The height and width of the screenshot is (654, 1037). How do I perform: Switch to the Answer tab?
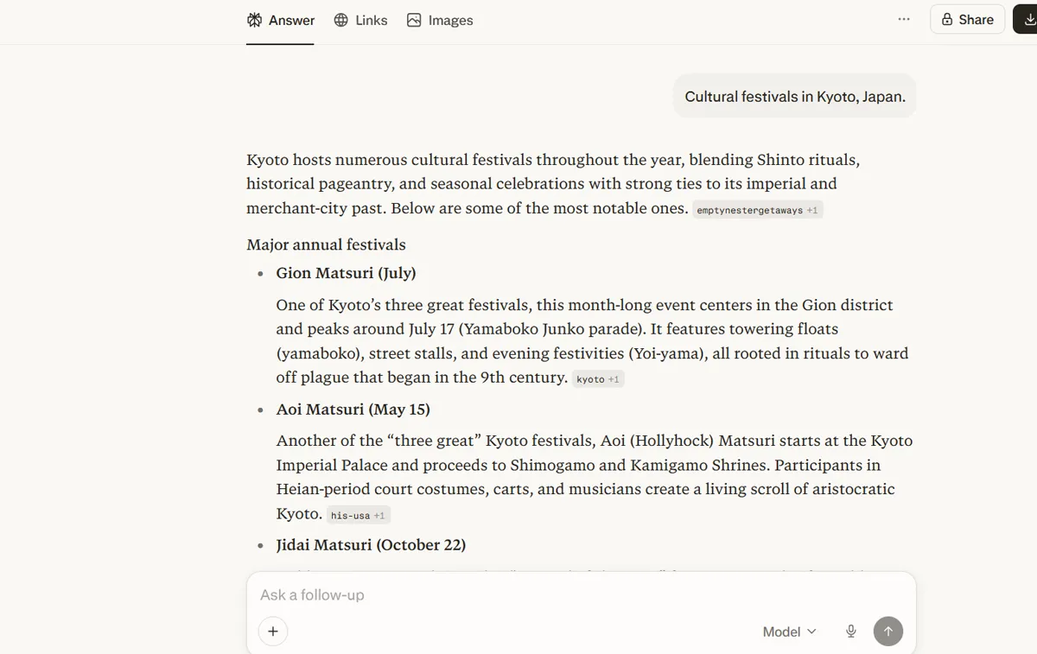click(x=281, y=20)
